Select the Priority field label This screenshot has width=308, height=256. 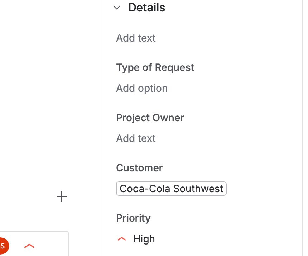click(133, 218)
